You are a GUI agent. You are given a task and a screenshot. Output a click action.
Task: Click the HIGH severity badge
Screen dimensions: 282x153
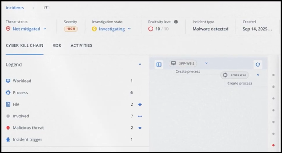click(71, 29)
